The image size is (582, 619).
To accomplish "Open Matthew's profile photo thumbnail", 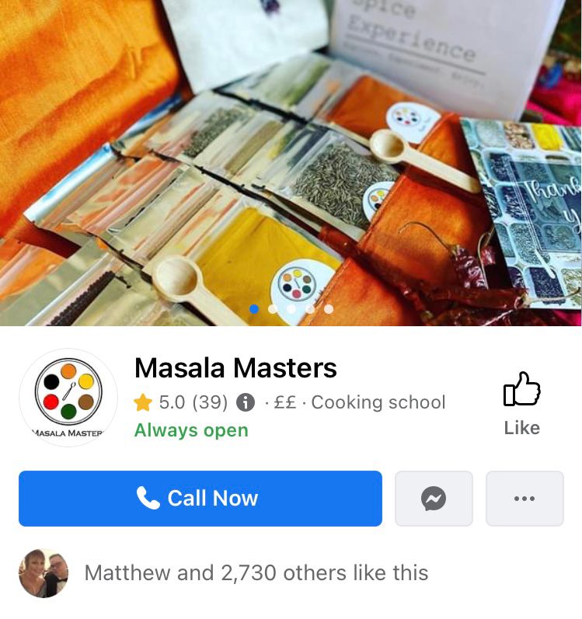I will click(44, 573).
